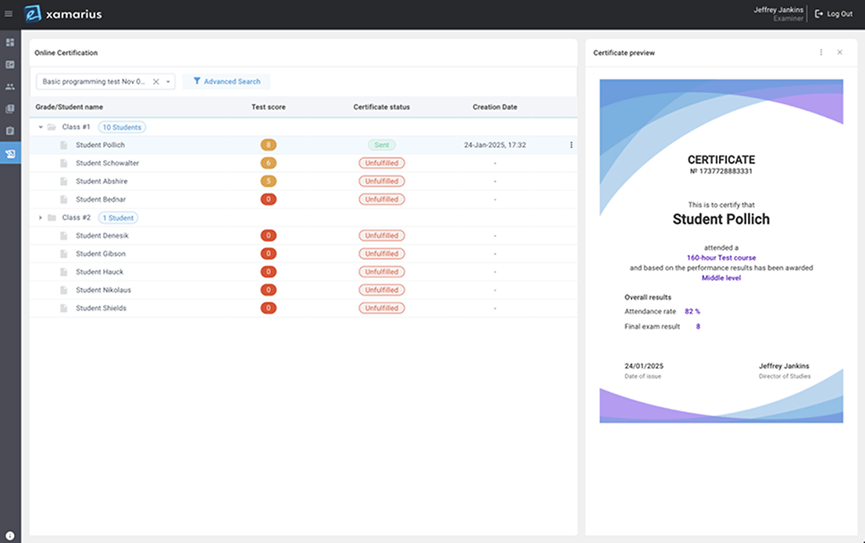
Task: Click the courses icon in the sidebar
Action: click(10, 108)
